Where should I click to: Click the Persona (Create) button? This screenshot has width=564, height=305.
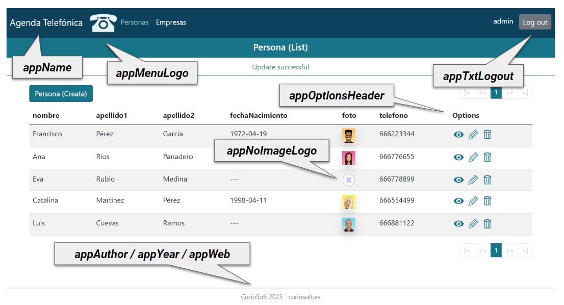coord(61,94)
